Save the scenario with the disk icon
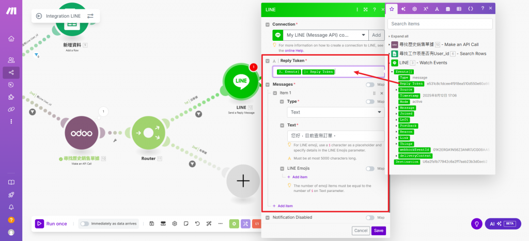529x241 pixels. pyautogui.click(x=152, y=223)
